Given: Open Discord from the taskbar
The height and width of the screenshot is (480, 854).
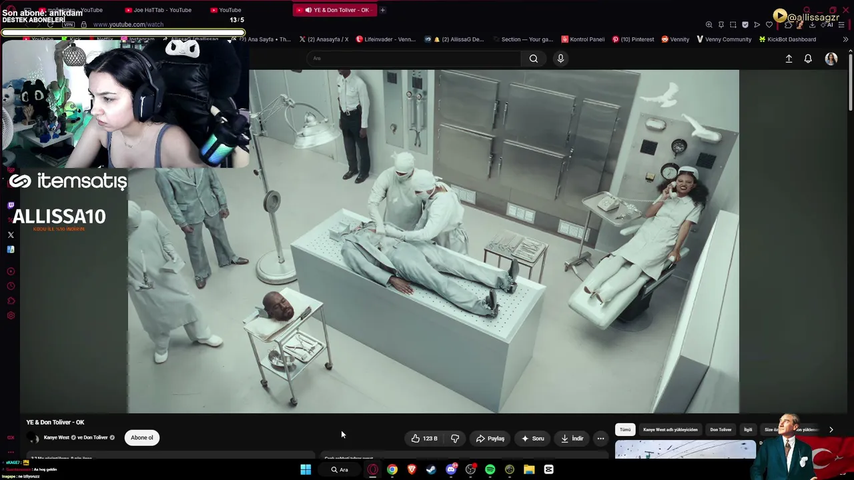Looking at the screenshot, I should pyautogui.click(x=451, y=469).
